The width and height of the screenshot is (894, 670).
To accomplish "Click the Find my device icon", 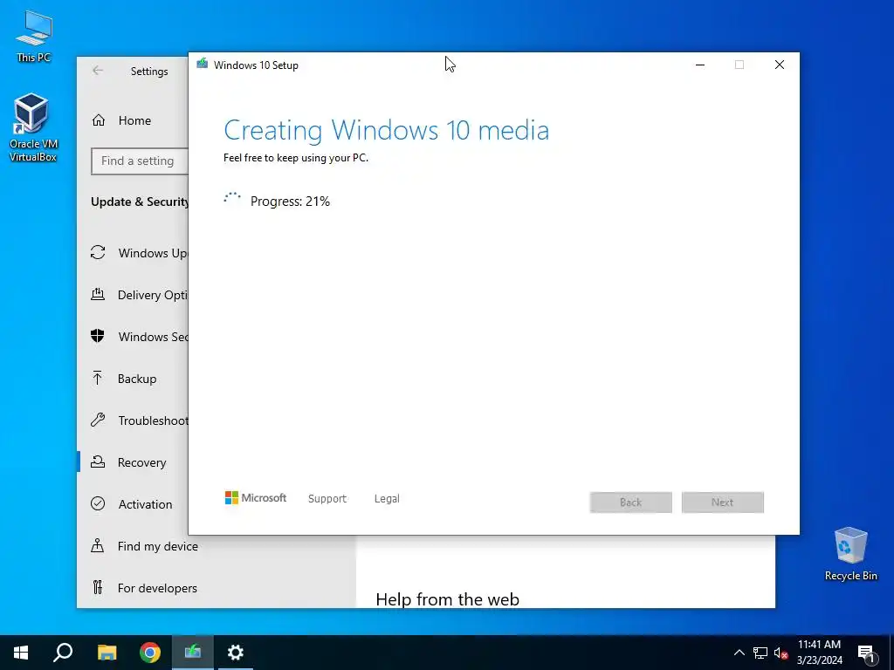I will (98, 546).
